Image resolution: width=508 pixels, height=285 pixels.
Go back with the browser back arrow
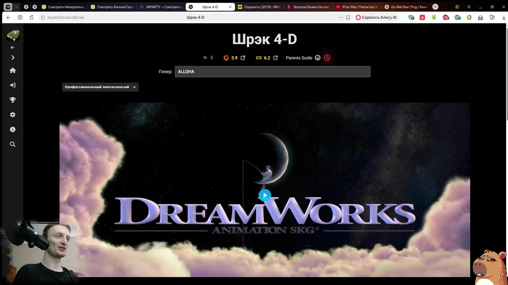[x=8, y=17]
